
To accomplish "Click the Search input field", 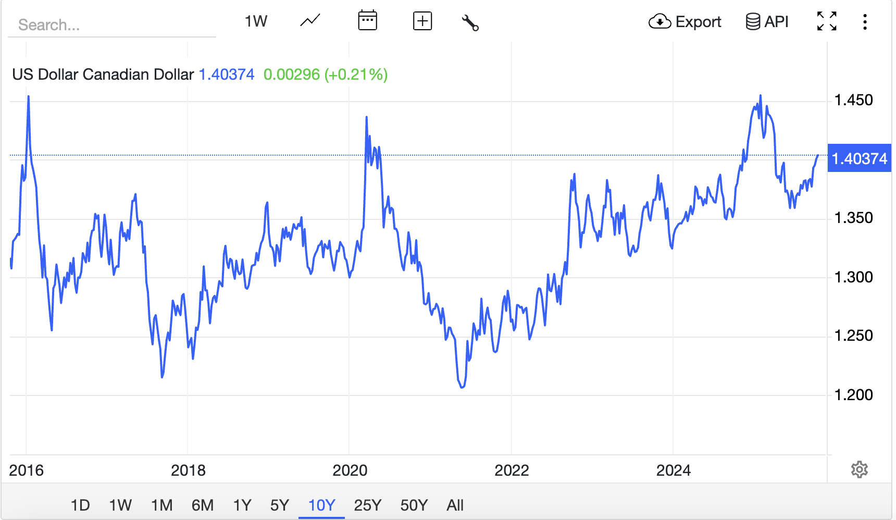I will click(112, 25).
